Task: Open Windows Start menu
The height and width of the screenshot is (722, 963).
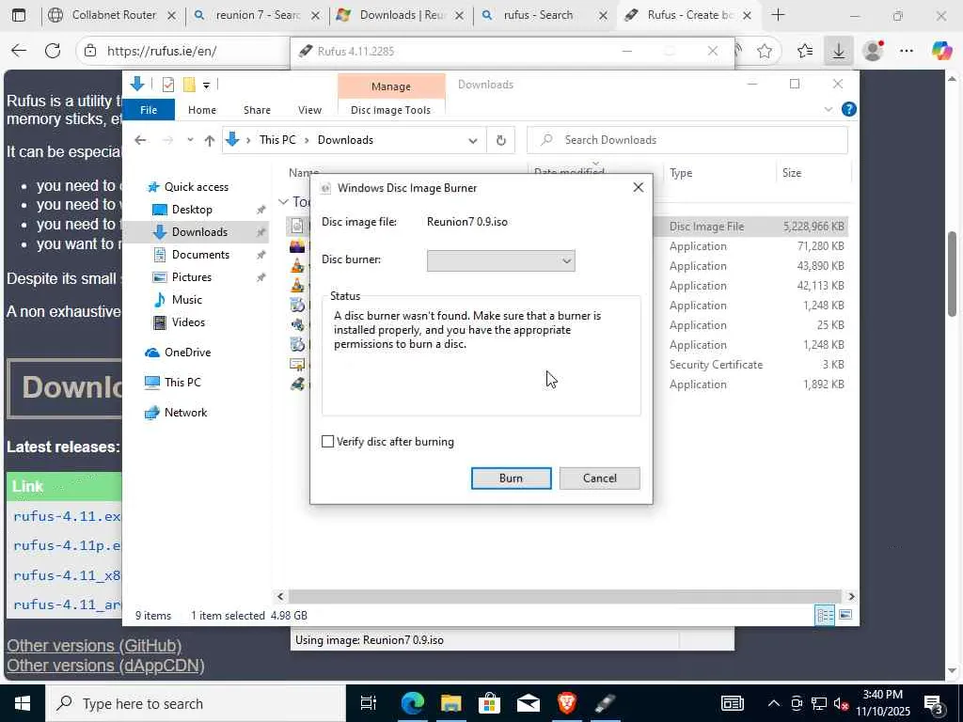Action: [23, 703]
